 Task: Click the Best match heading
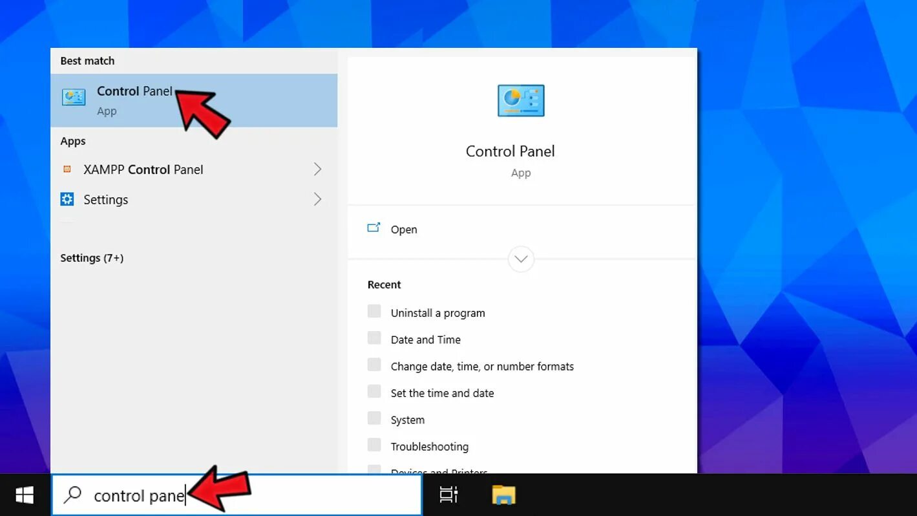[87, 61]
